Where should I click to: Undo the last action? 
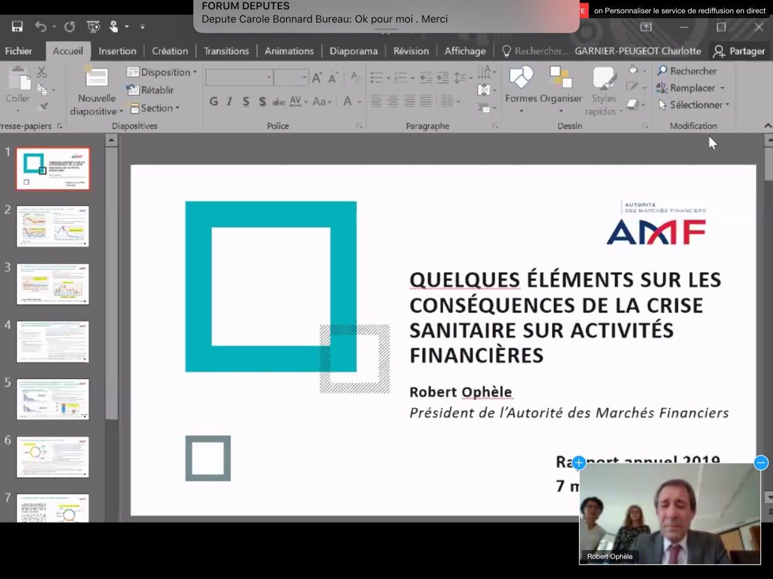click(x=40, y=27)
